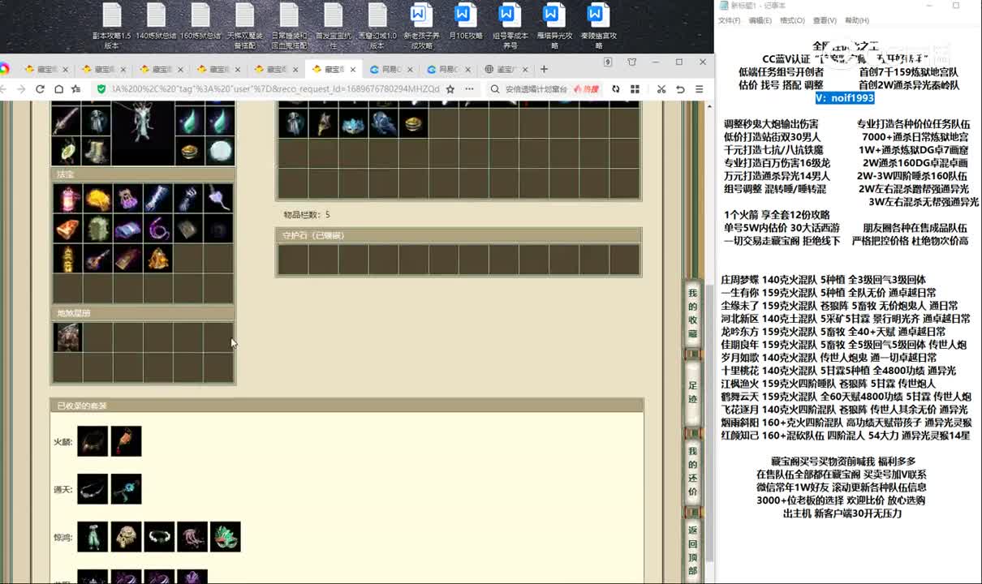The width and height of the screenshot is (982, 584).
Task: Select the pink lantern treasure in 法宝 grid
Action: 67,199
